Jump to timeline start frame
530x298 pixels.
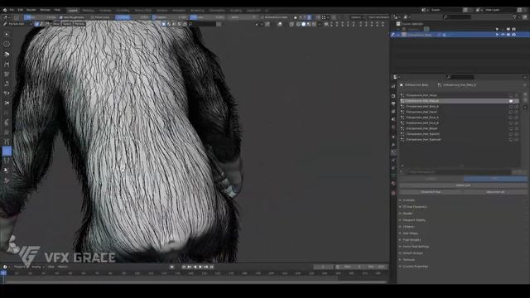pyautogui.click(x=184, y=267)
